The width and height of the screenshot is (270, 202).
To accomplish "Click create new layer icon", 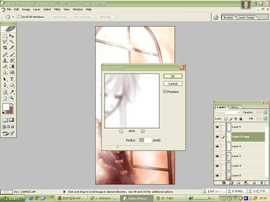I will pos(254,183).
